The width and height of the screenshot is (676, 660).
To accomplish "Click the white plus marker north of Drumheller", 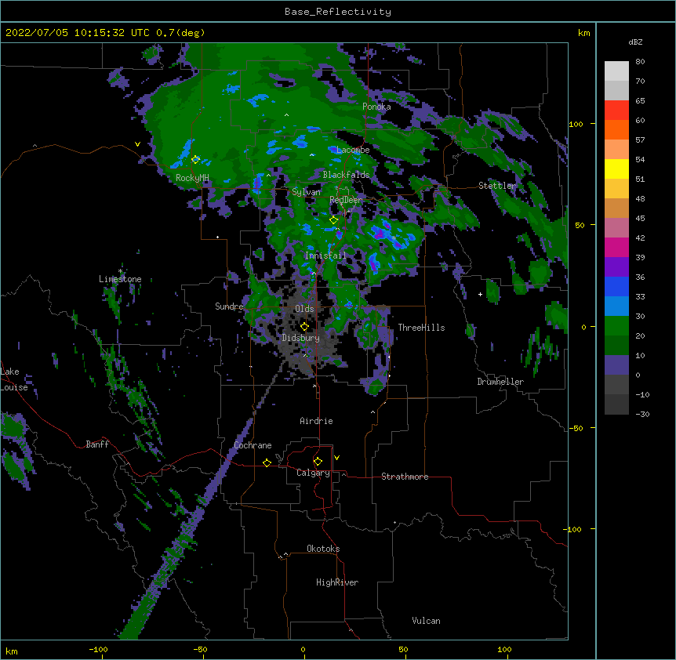I will 480,294.
